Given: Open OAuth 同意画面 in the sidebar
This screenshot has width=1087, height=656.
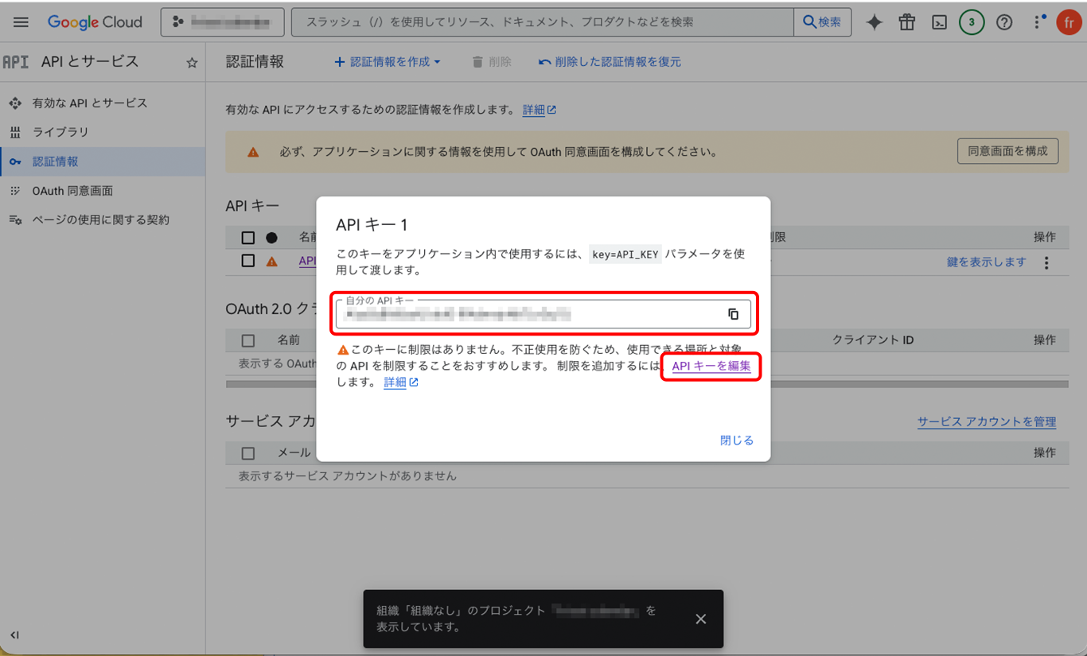Looking at the screenshot, I should click(x=72, y=191).
